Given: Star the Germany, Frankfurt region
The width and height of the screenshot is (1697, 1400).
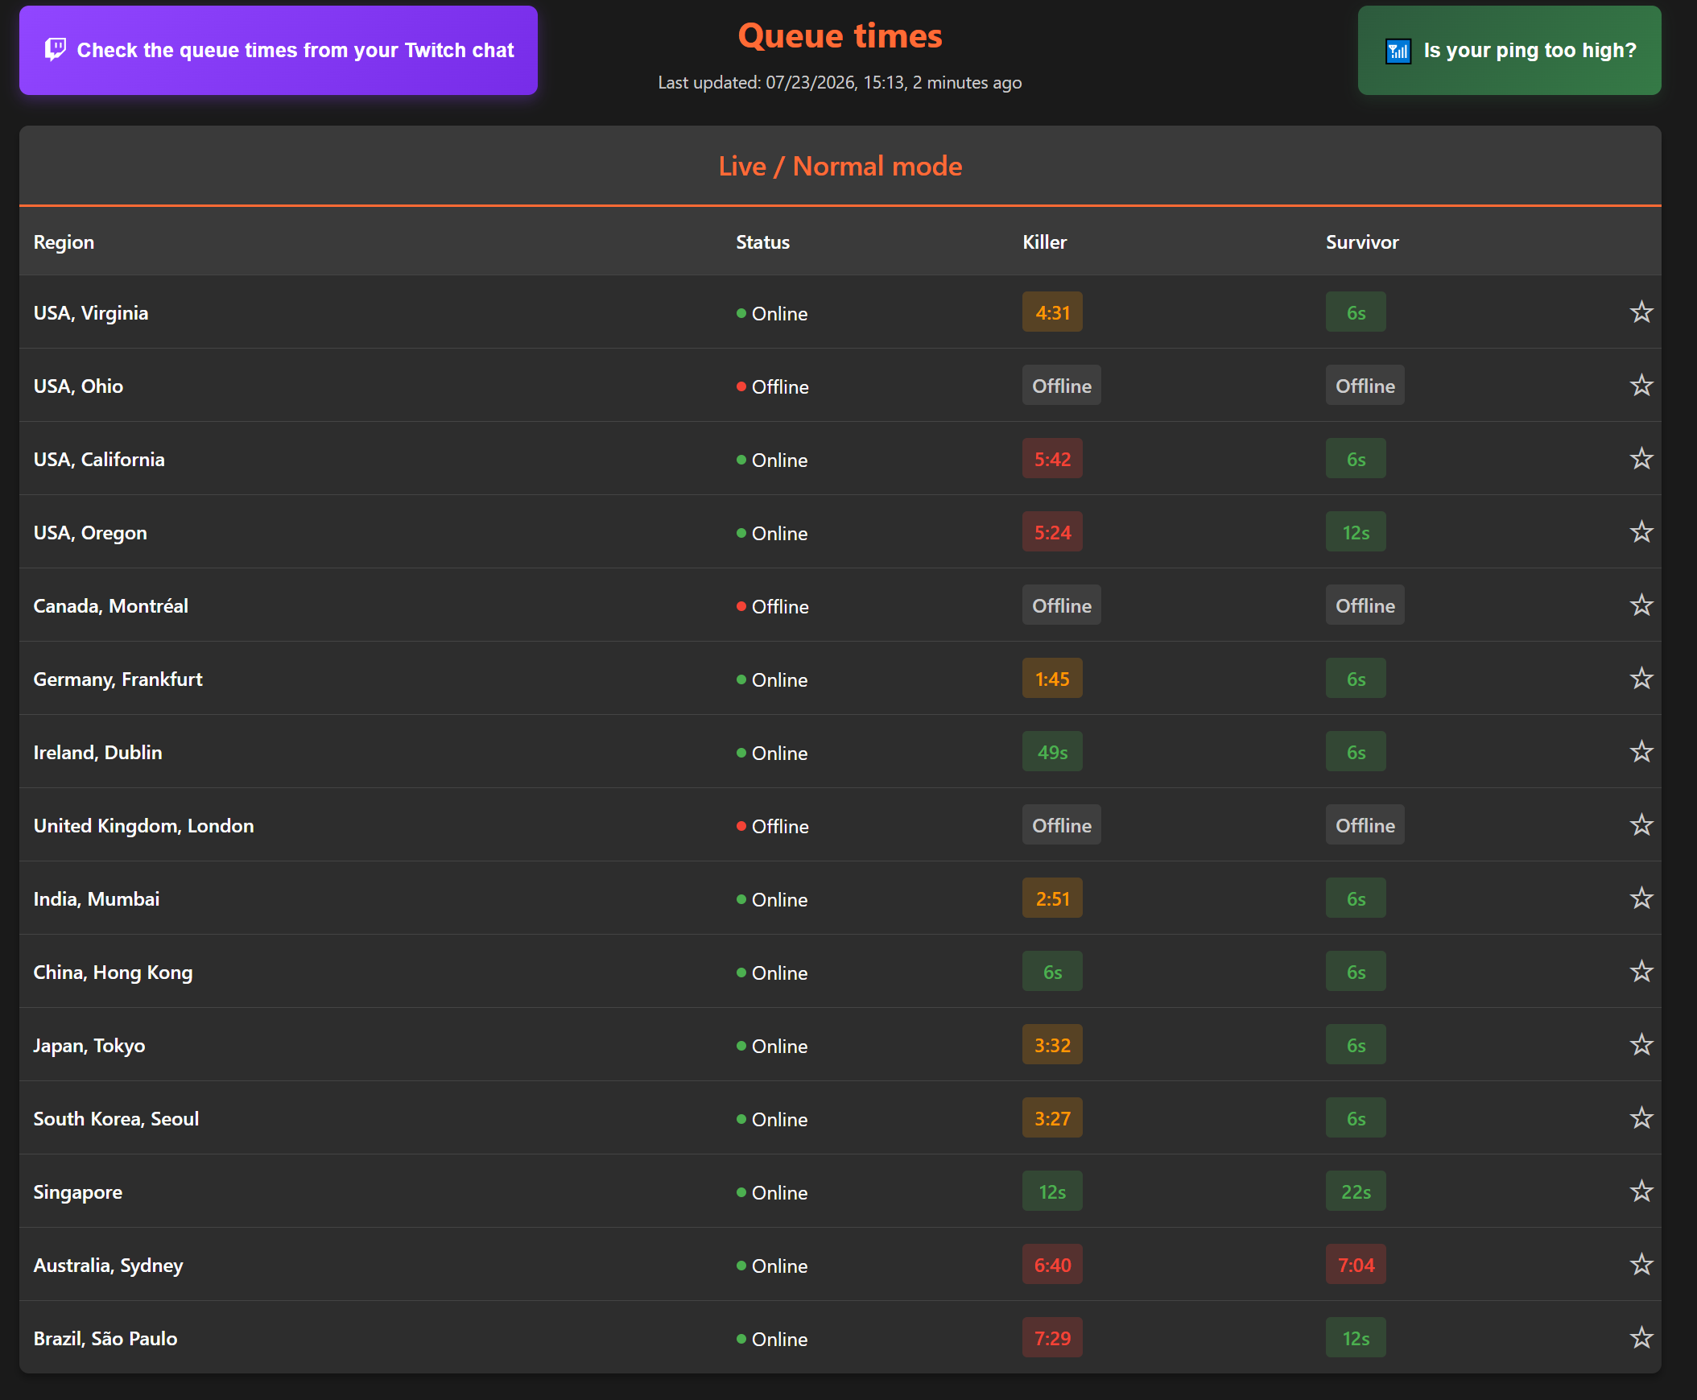Looking at the screenshot, I should 1641,679.
